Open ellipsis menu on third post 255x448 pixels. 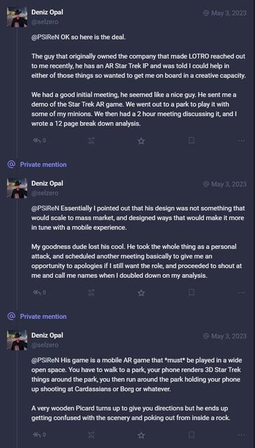[x=242, y=435]
